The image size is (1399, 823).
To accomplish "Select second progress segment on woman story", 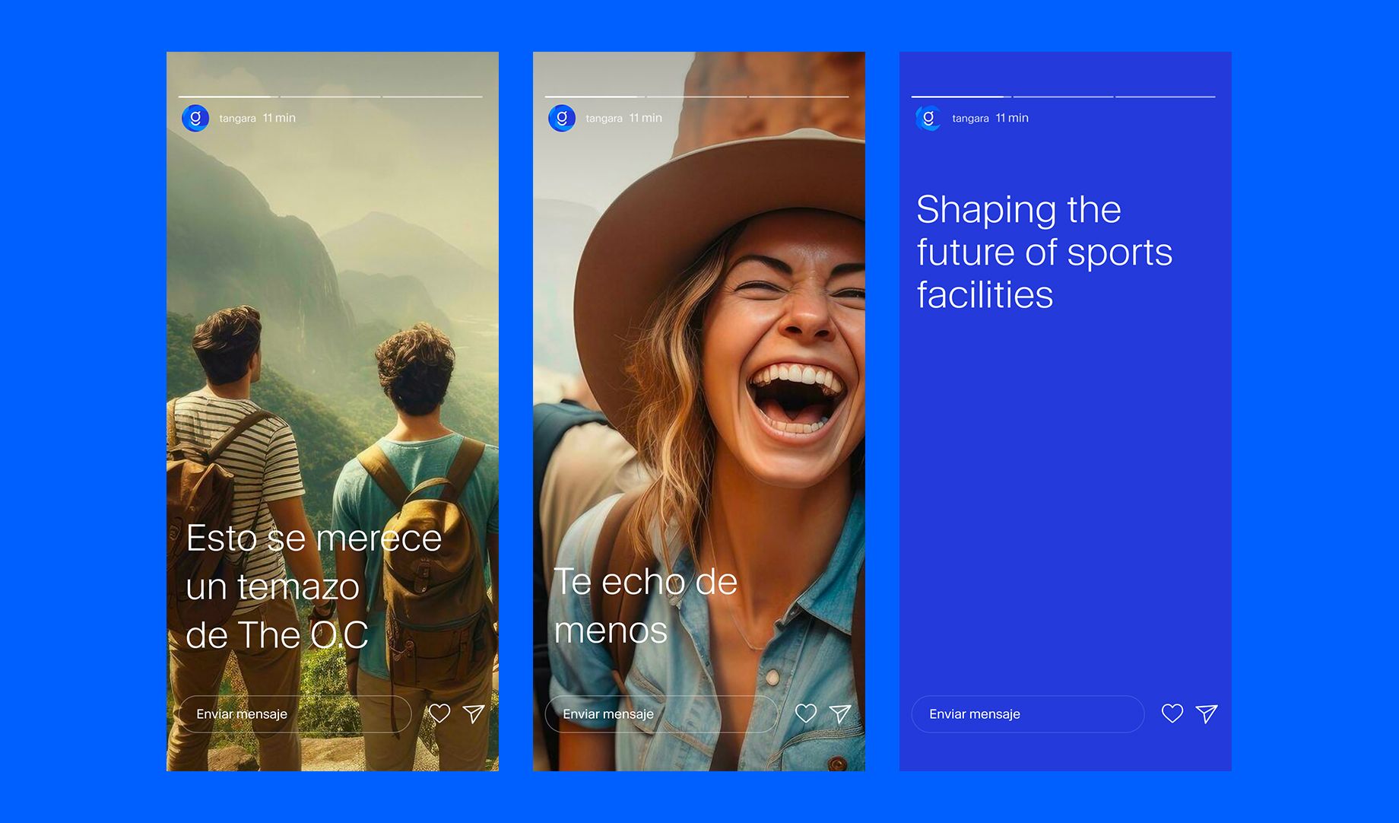I will click(697, 97).
